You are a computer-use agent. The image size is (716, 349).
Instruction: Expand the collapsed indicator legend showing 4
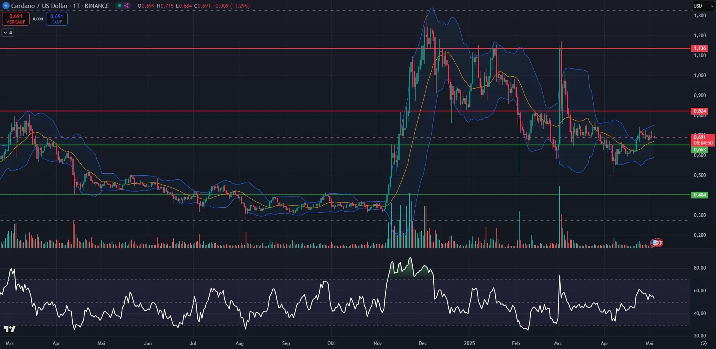8,32
